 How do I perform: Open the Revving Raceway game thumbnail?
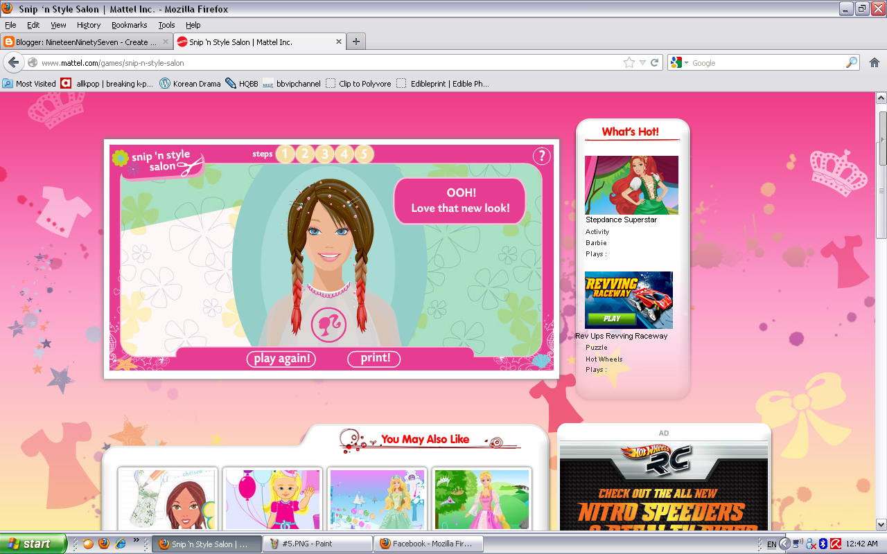tap(629, 300)
